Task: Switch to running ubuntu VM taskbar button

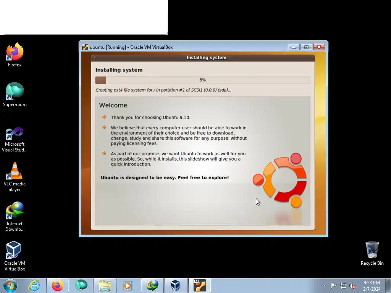Action: coord(199,285)
